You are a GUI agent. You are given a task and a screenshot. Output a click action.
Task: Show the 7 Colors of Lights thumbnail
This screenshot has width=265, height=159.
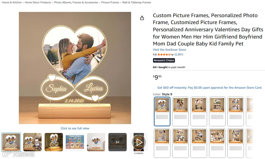[75, 142]
